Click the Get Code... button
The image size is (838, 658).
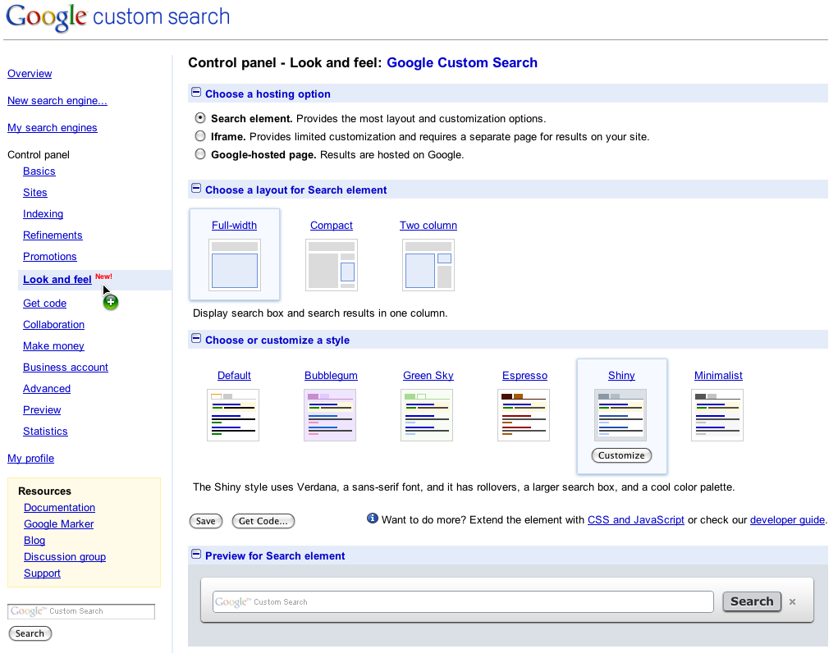click(x=263, y=521)
